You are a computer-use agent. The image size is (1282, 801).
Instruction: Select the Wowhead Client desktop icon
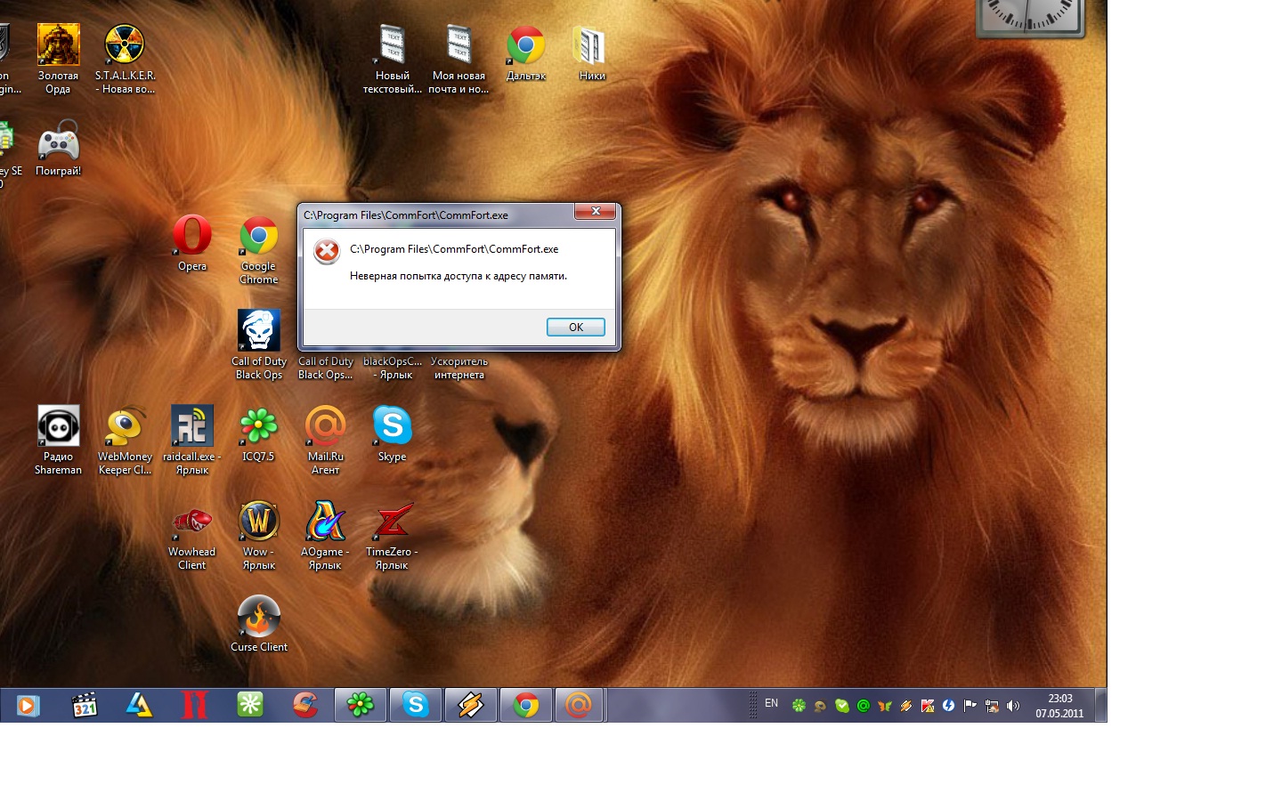tap(192, 522)
